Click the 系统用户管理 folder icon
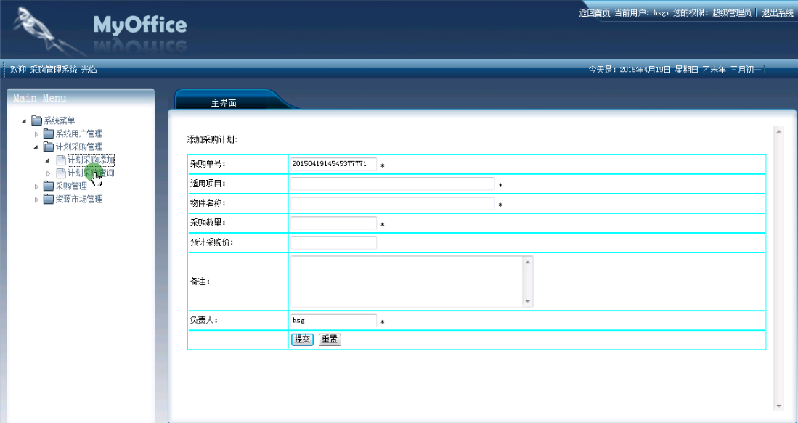The height and width of the screenshot is (423, 798). [x=49, y=134]
